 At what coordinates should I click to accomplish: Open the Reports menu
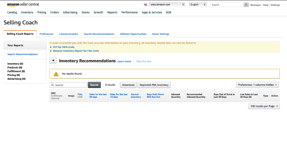[x=112, y=12]
